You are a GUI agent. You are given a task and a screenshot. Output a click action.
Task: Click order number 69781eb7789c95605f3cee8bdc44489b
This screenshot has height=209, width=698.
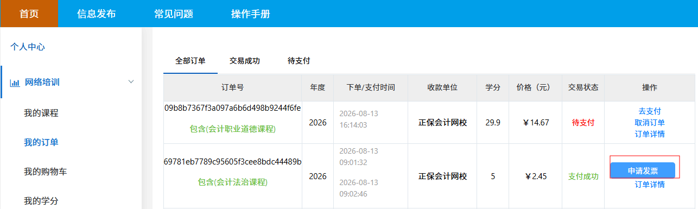(233, 162)
